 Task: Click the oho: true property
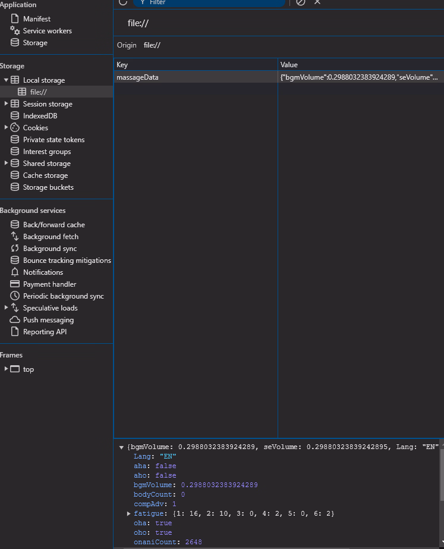(153, 532)
